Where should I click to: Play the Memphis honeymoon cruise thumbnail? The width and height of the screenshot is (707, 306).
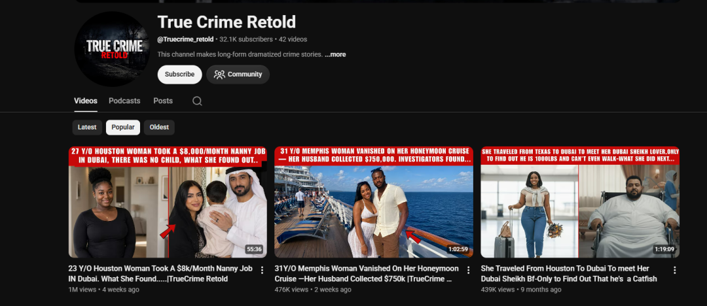pos(374,202)
